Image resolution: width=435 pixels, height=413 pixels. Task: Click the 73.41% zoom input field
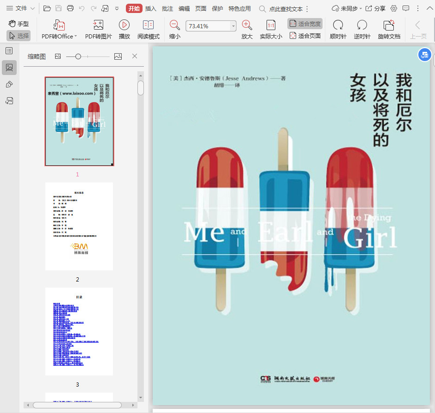point(208,26)
